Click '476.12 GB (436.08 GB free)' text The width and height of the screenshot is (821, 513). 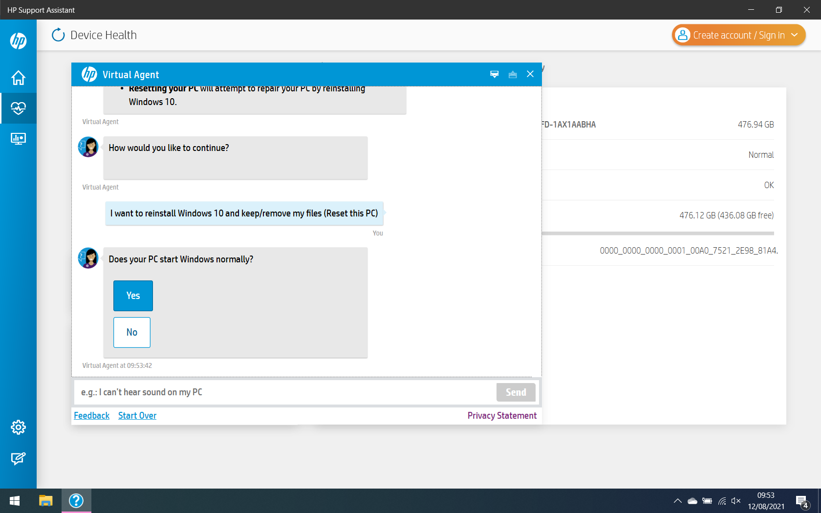coord(726,215)
